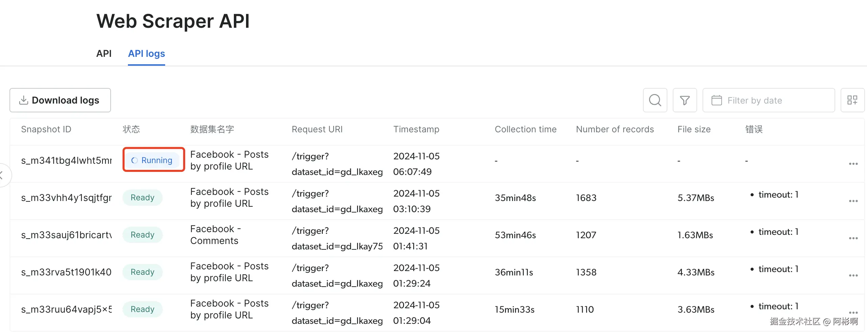This screenshot has height=335, width=867.
Task: Click the funnel filter icon
Action: point(685,100)
